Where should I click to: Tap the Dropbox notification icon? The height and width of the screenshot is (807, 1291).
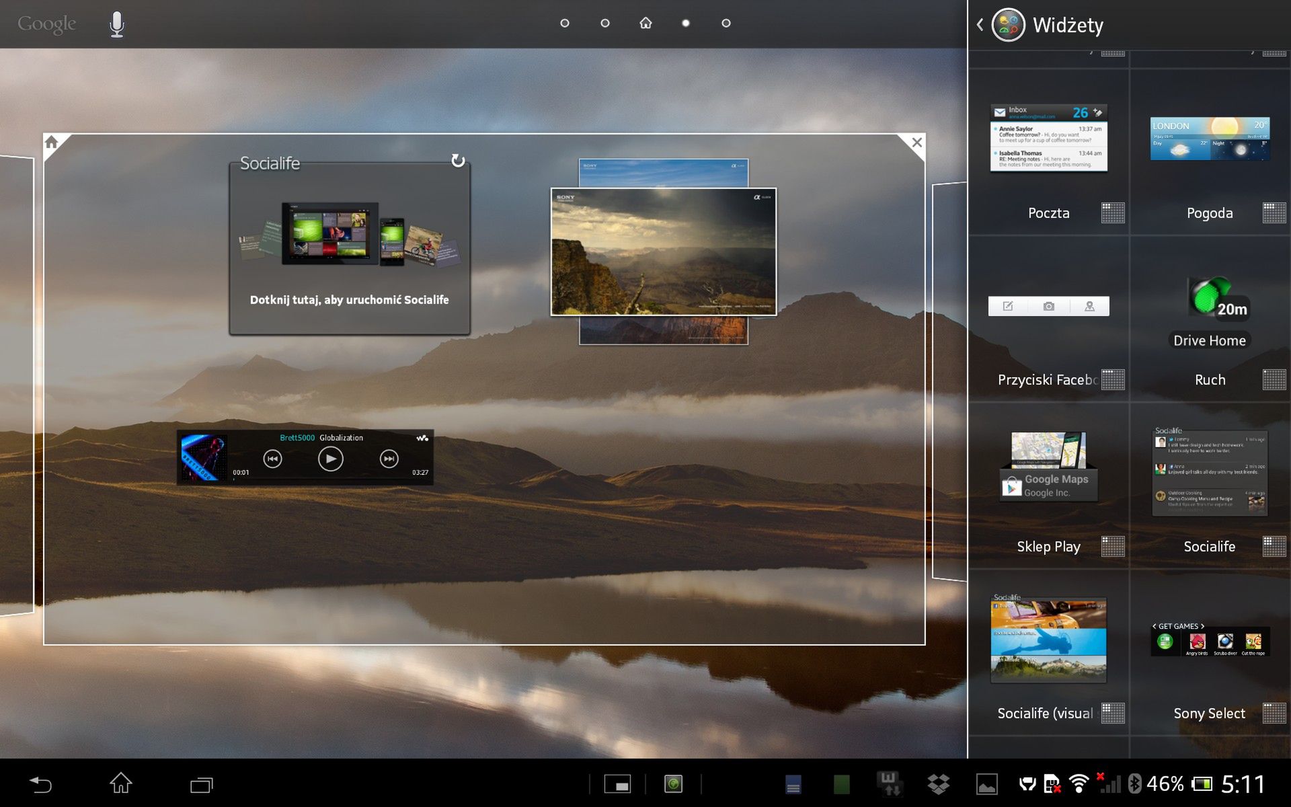pyautogui.click(x=938, y=784)
